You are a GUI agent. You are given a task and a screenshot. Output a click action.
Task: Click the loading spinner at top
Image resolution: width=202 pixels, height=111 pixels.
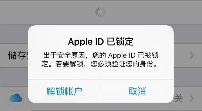click(101, 12)
